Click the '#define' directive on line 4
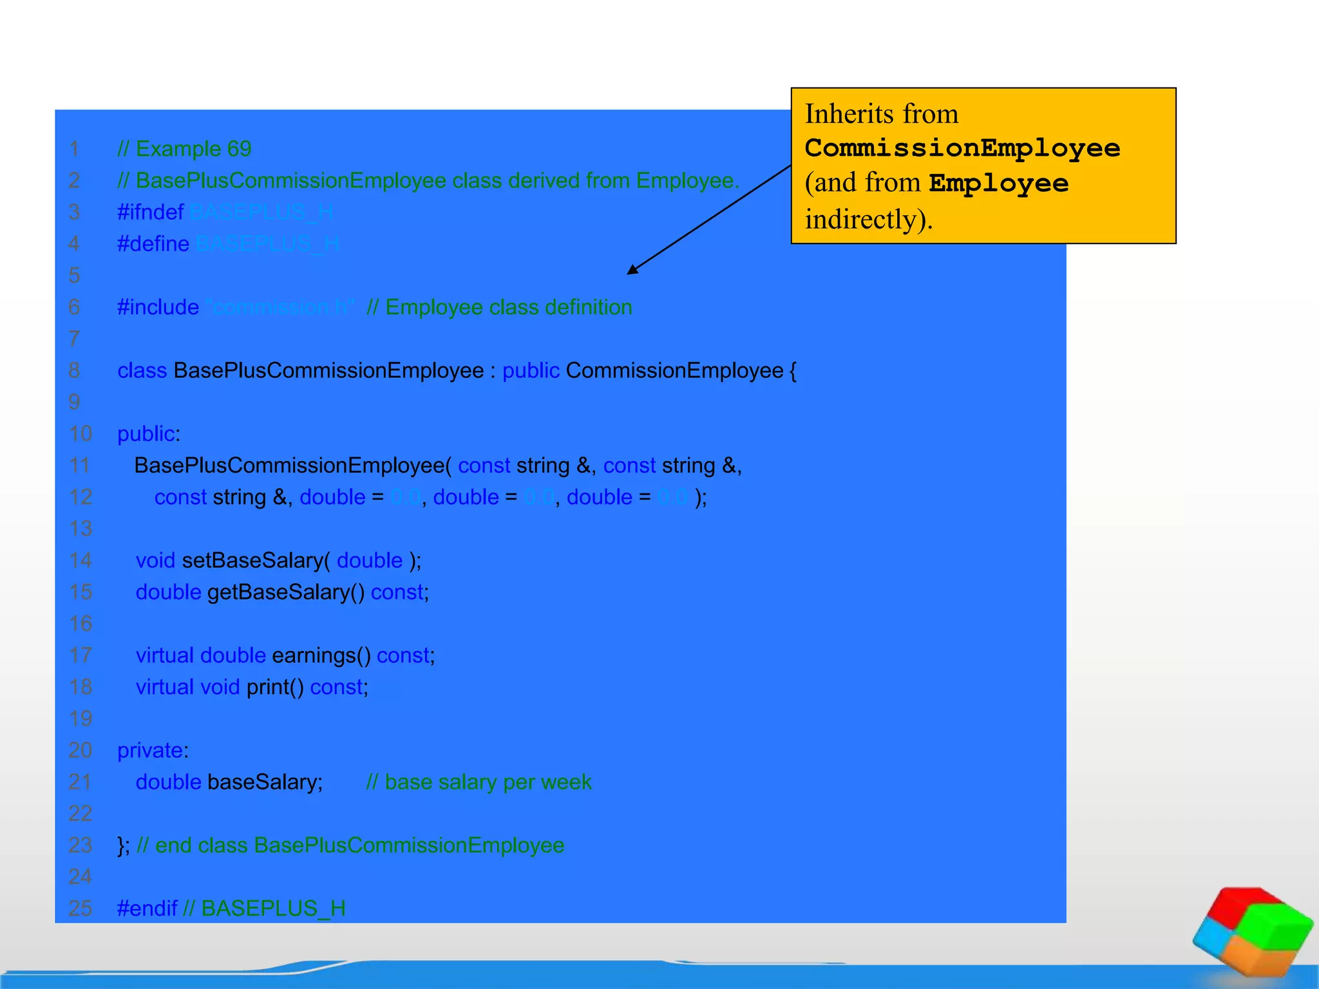This screenshot has width=1319, height=989. pyautogui.click(x=153, y=243)
